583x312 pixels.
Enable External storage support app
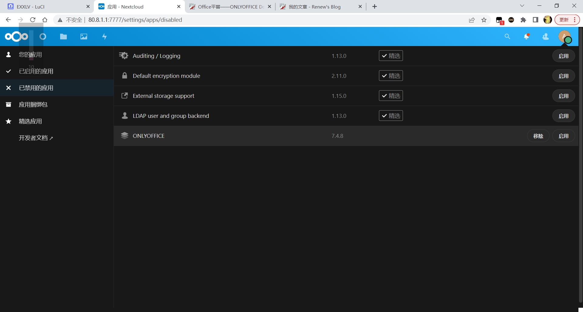pos(563,96)
